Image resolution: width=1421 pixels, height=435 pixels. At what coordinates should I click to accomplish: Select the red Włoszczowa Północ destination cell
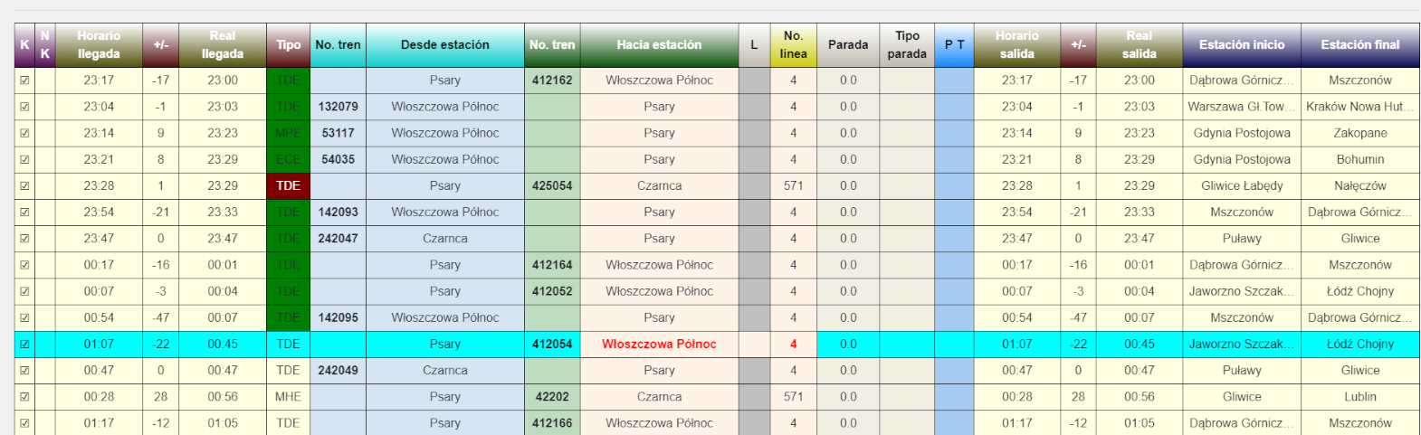pos(659,344)
